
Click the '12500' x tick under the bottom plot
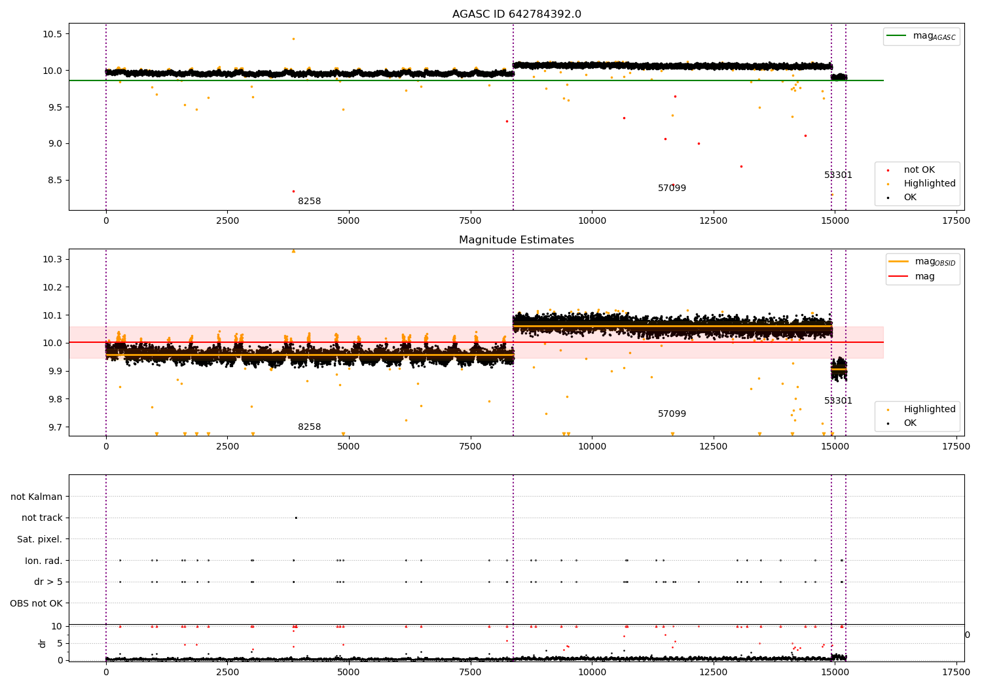pos(713,671)
